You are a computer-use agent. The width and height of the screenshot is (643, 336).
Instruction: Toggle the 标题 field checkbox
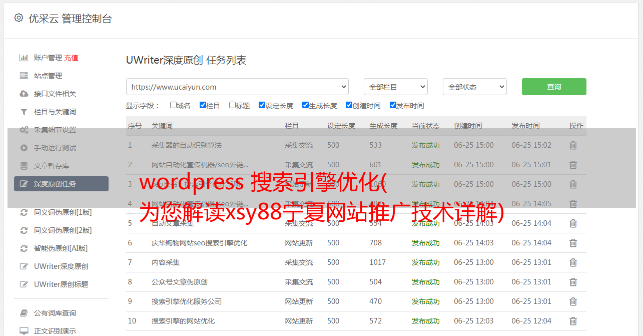pyautogui.click(x=232, y=105)
